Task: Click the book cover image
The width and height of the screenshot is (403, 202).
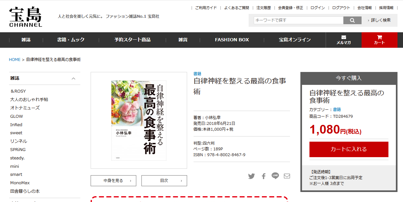Action: pyautogui.click(x=139, y=120)
